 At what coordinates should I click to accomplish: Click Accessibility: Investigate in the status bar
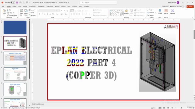click(x=33, y=108)
